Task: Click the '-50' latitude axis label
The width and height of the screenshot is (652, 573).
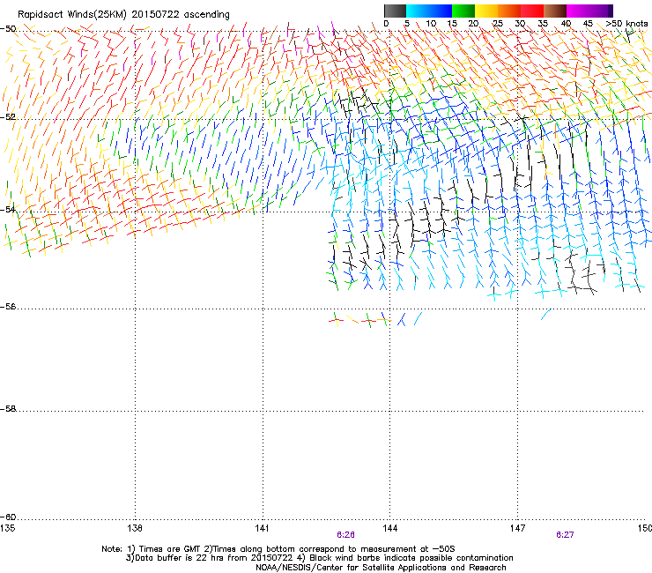Action: coord(8,29)
